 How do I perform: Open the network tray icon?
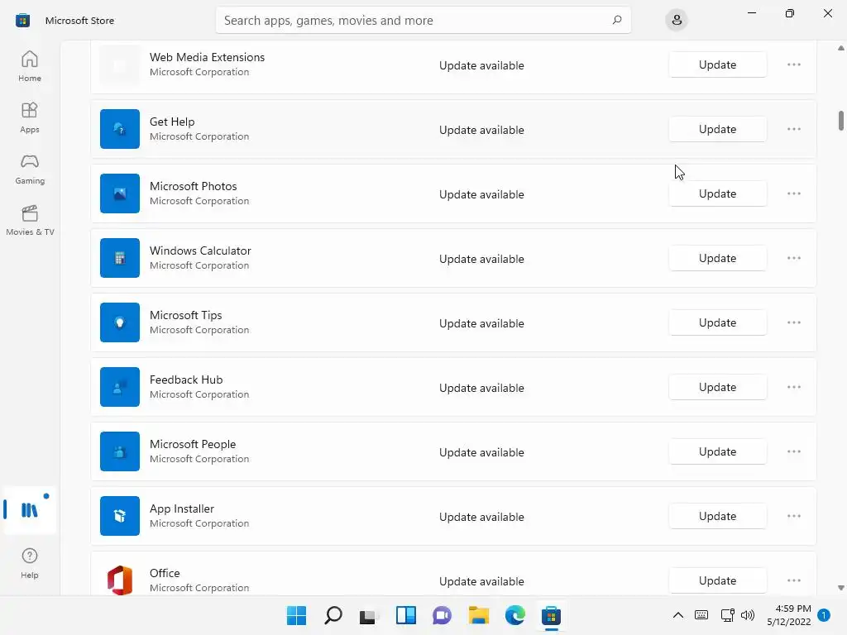tap(727, 615)
